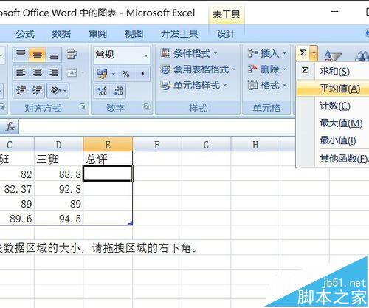Open alignment dialog launcher
Screen dimensions: 369x308
[83, 106]
